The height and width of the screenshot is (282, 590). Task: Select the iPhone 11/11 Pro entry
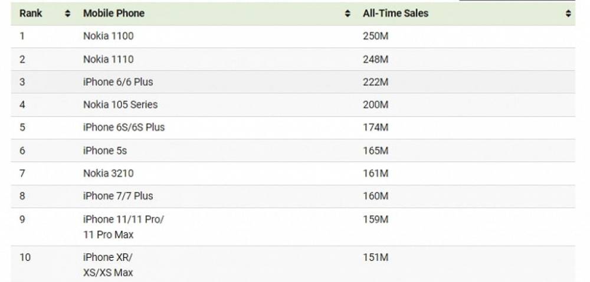[x=123, y=227]
